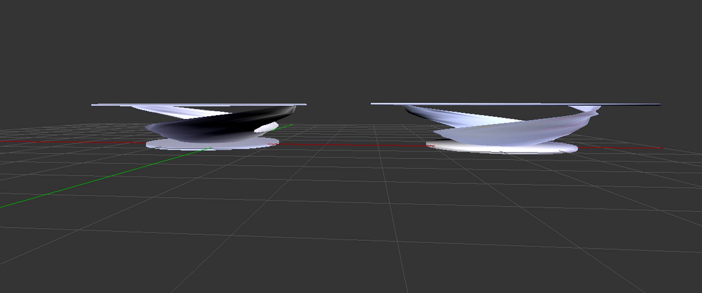
Task: Click white highlight patch on left model's right side
Action: coord(266,128)
